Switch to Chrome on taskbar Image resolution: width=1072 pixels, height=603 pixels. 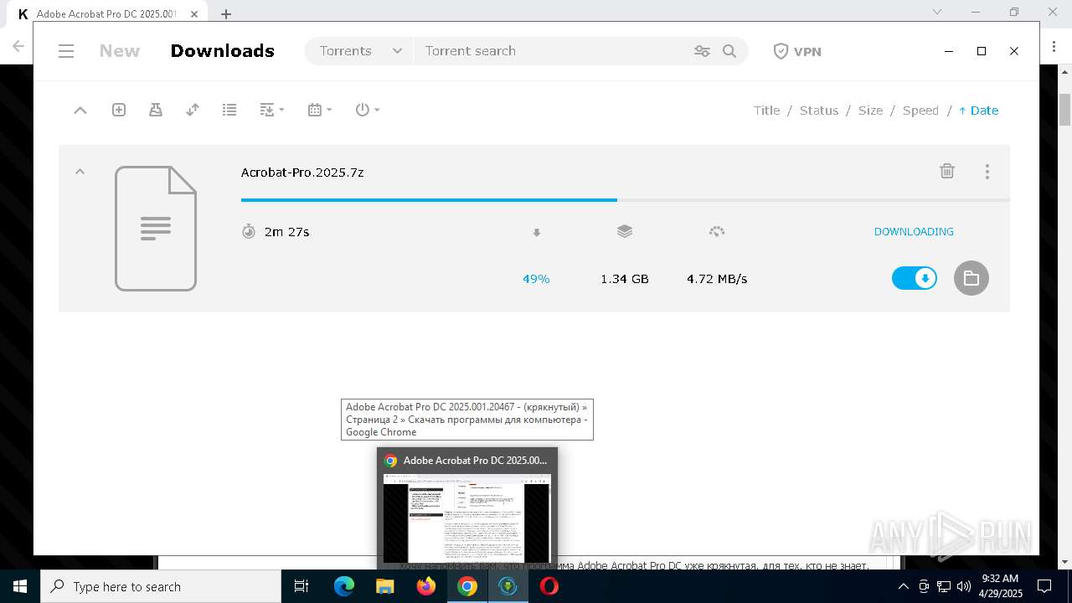467,586
